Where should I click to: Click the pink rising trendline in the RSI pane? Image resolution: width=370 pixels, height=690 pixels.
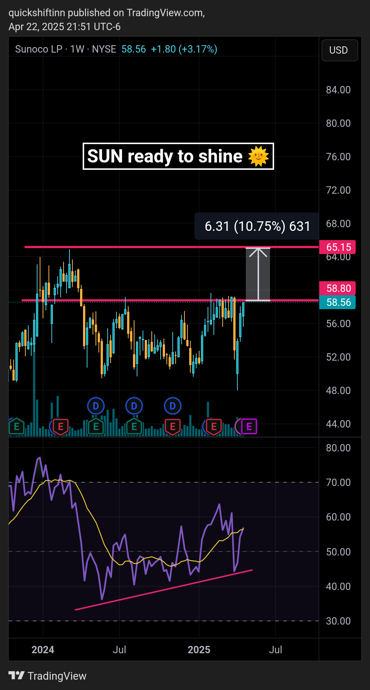coord(164,590)
